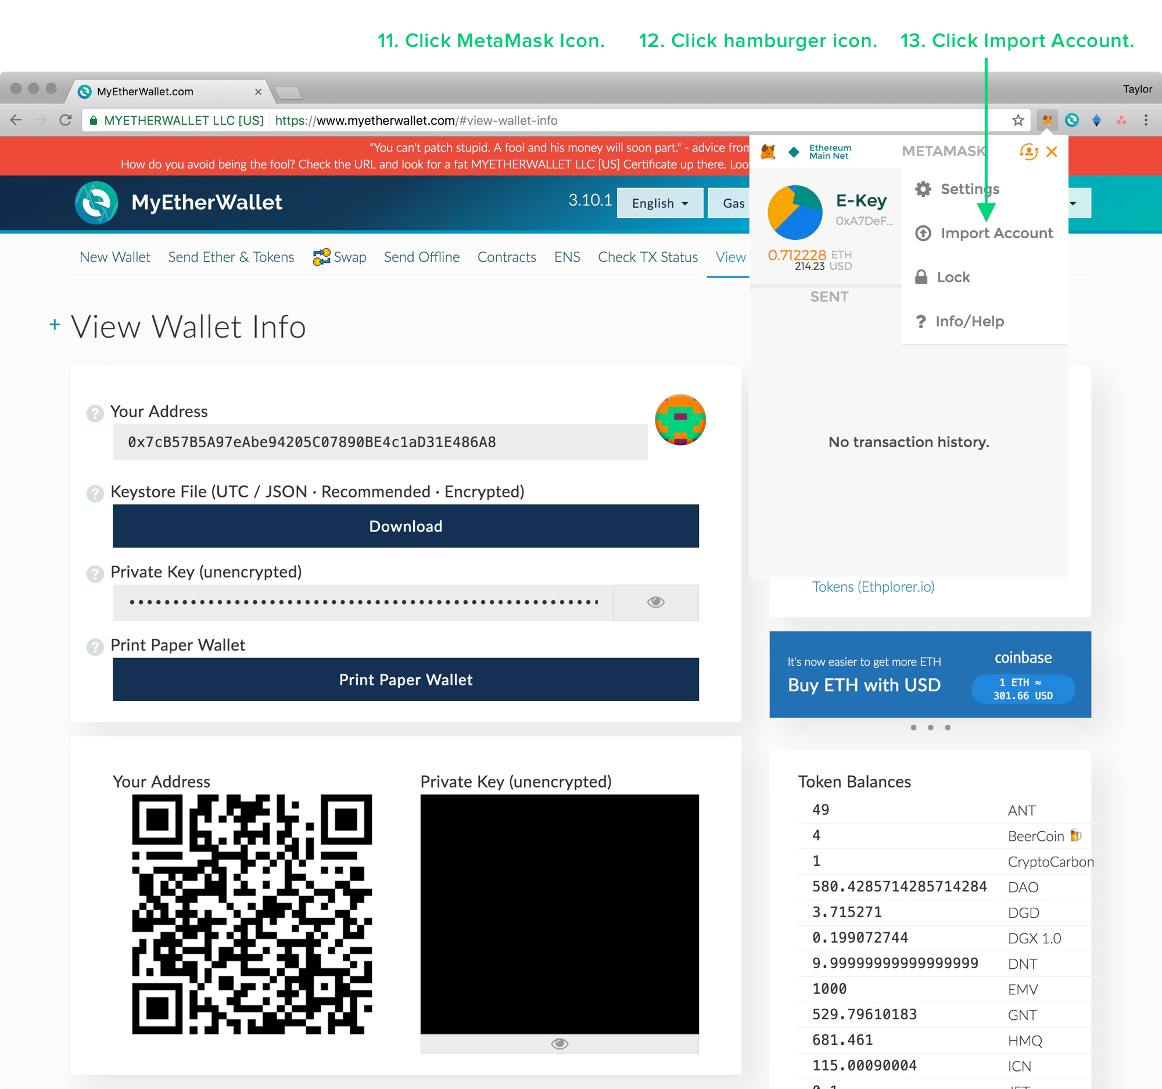Click the blue Ethereum diamond extension icon
Viewport: 1162px width, 1089px height.
tap(1096, 120)
